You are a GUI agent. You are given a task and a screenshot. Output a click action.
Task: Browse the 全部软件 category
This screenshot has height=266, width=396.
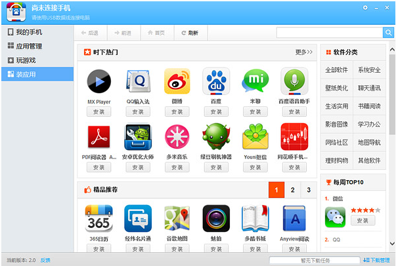pyautogui.click(x=337, y=69)
